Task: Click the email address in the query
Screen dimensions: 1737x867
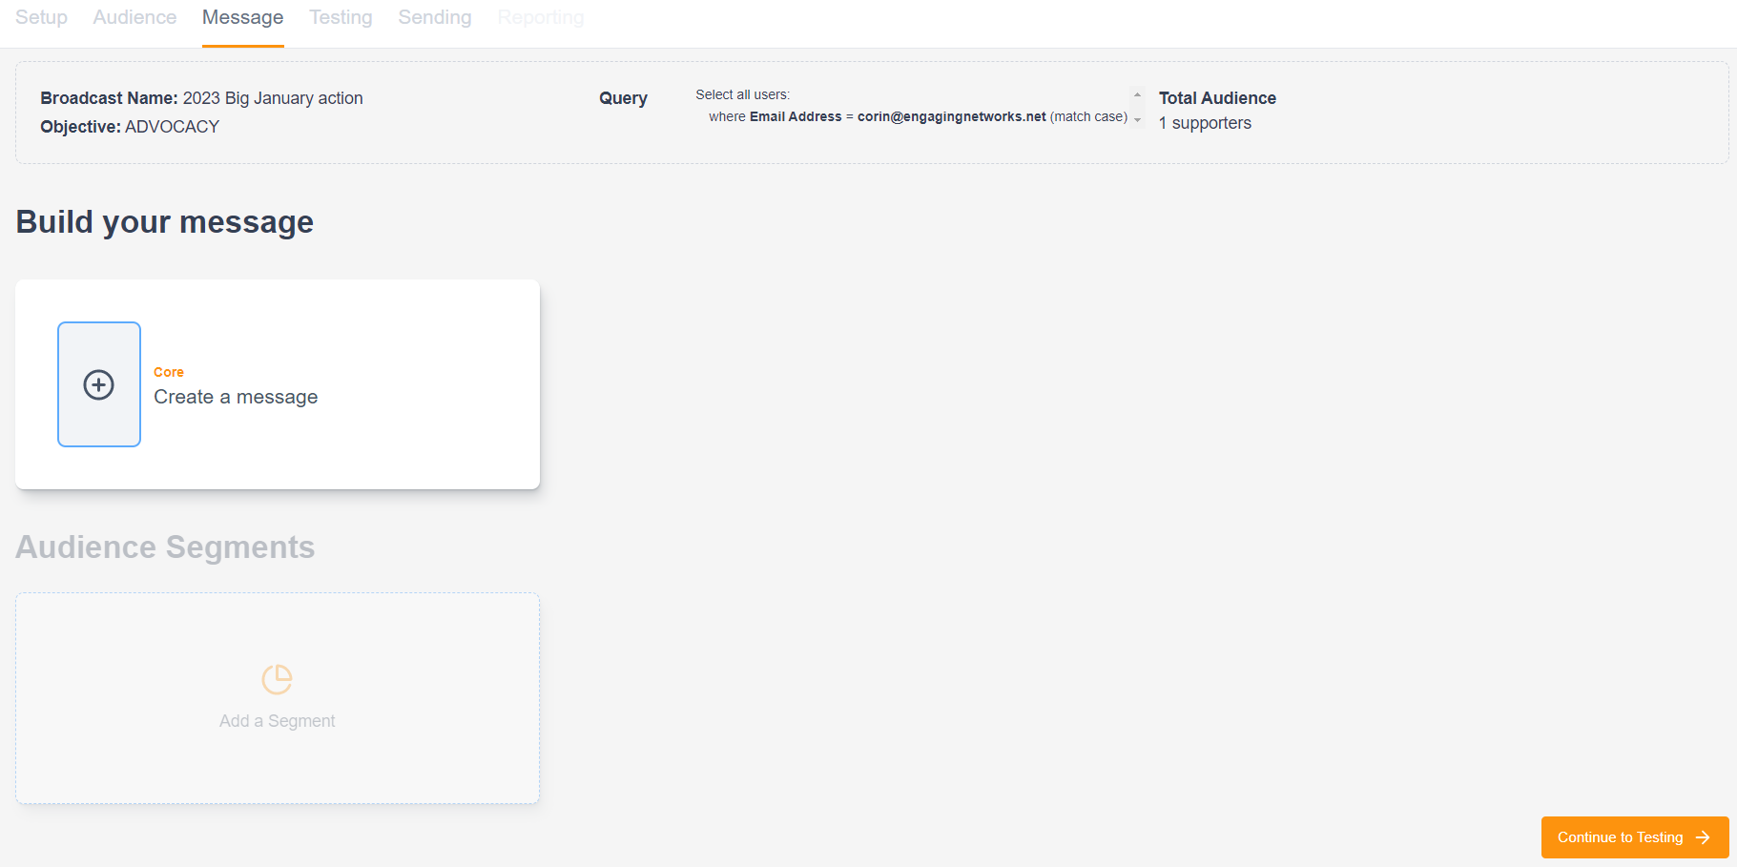Action: (x=951, y=116)
